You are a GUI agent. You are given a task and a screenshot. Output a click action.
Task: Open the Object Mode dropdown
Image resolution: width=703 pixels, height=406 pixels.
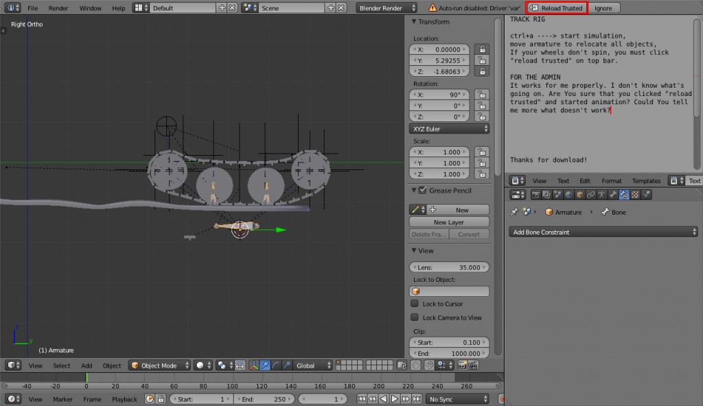tap(159, 366)
